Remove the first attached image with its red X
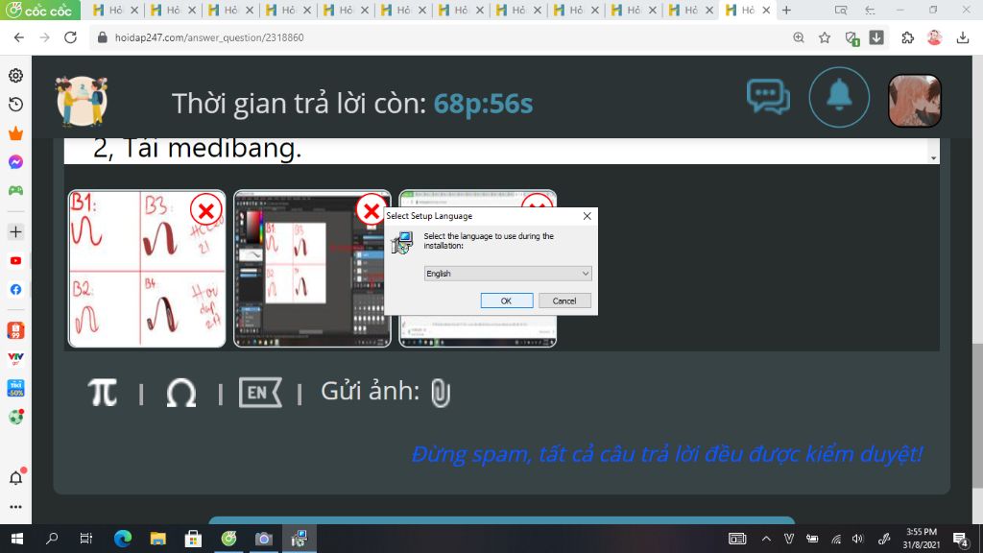983x553 pixels. click(205, 209)
